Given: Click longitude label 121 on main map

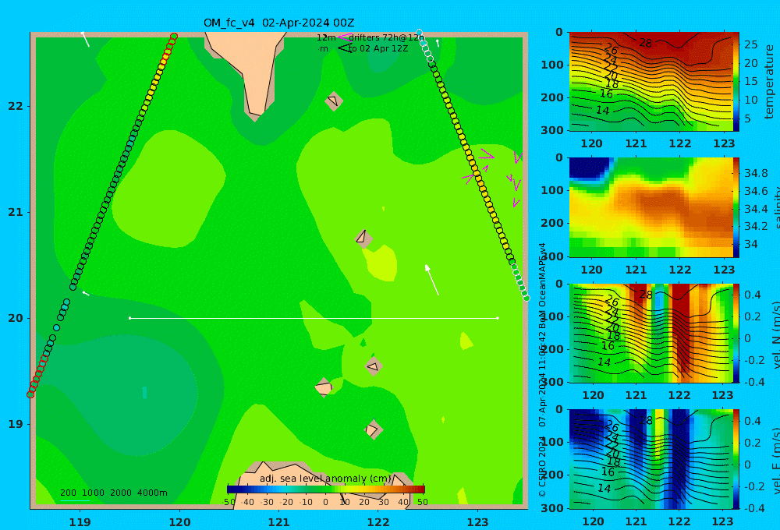Looking at the screenshot, I should (278, 522).
